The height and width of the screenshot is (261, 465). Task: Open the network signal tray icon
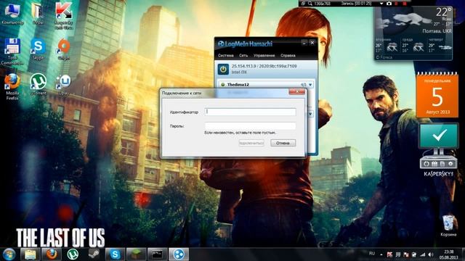(x=422, y=254)
